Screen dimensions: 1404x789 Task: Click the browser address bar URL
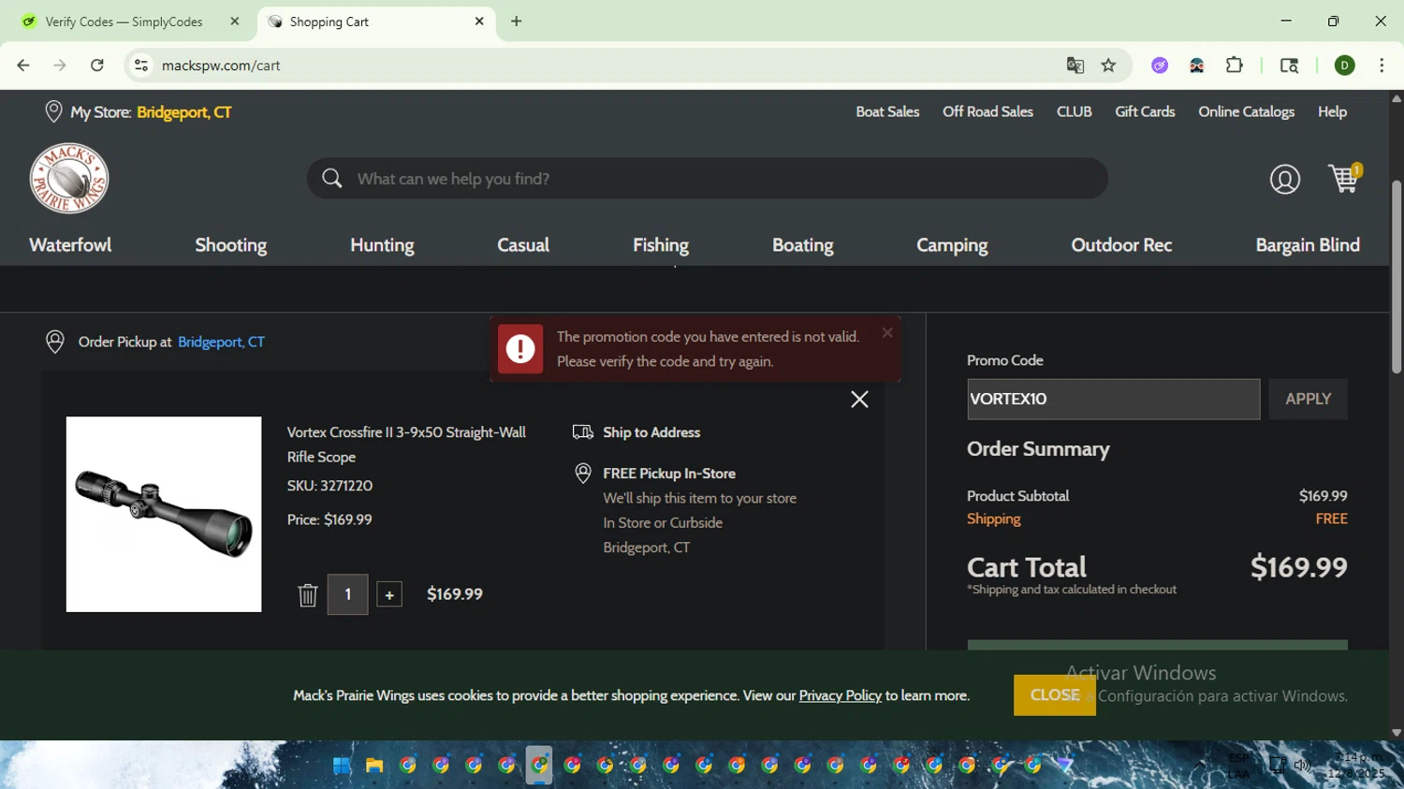(x=221, y=66)
